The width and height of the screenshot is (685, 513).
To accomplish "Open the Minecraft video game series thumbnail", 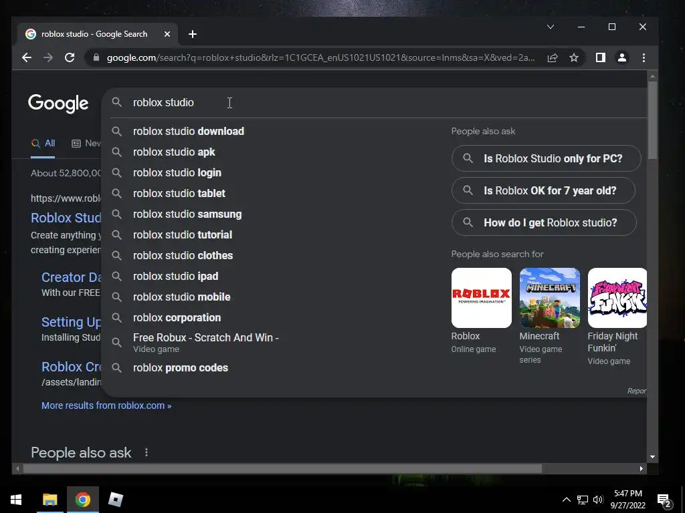I will click(550, 298).
